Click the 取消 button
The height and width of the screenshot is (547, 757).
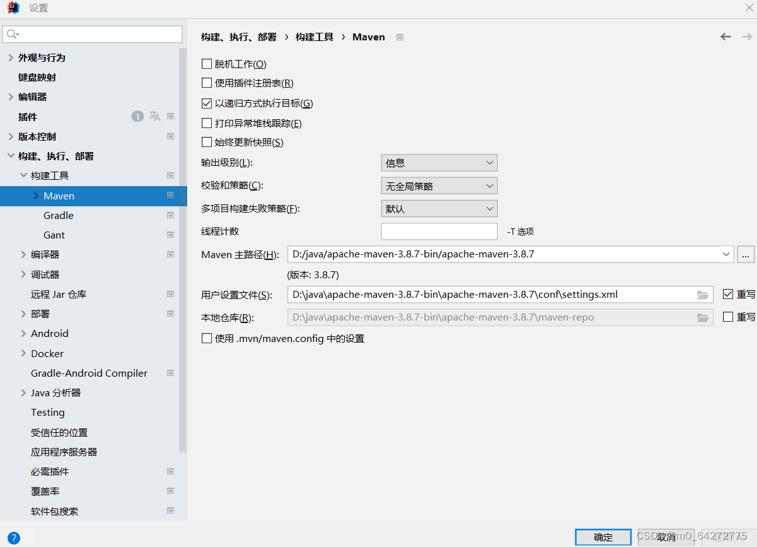tap(666, 537)
